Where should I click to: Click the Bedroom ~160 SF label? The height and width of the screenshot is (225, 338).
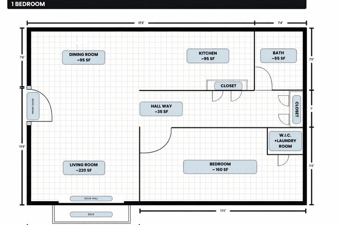pos(220,167)
